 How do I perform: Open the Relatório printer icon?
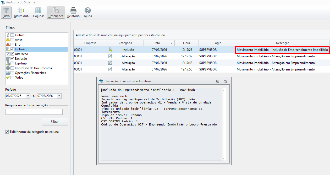(x=73, y=10)
